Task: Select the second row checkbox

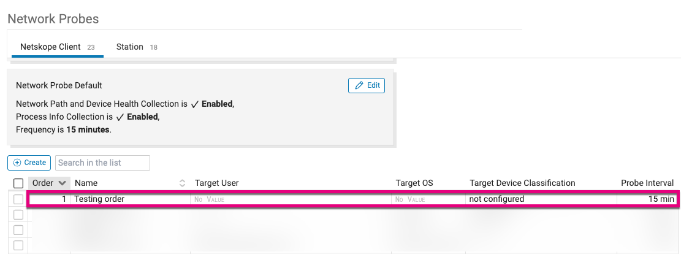Action: (x=18, y=215)
